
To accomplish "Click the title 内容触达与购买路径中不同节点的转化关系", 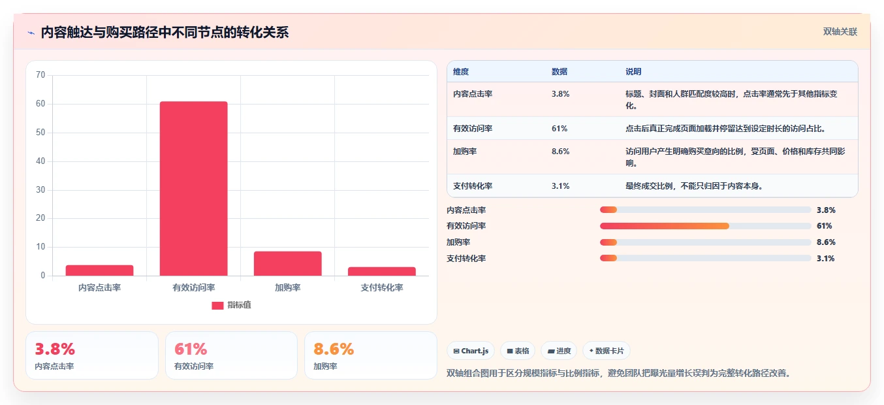I will click(165, 33).
